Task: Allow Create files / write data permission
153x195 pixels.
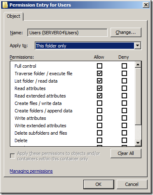Action: (x=99, y=103)
